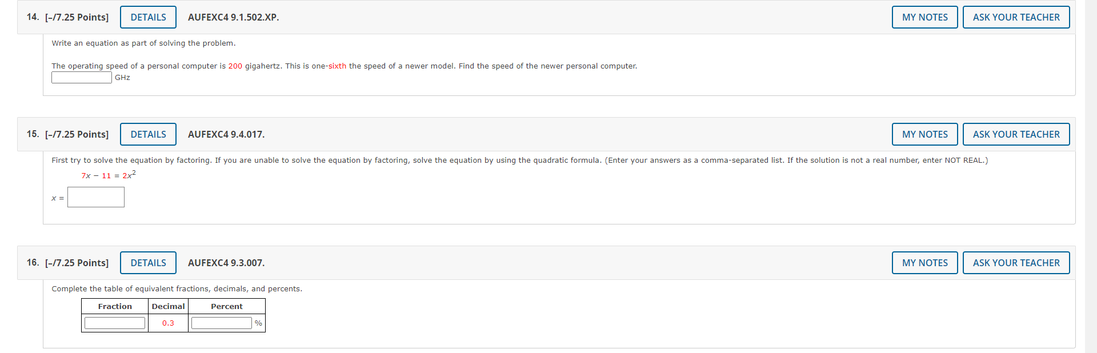Click the AUFEXC4 9.3.007 label
The image size is (1097, 353).
coord(226,263)
